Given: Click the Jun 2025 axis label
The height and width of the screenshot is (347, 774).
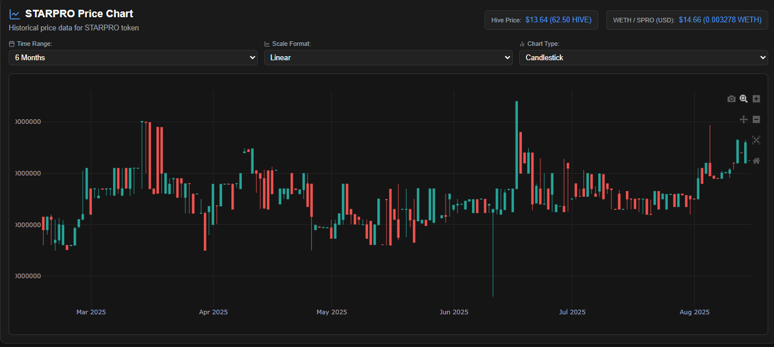Looking at the screenshot, I should [x=454, y=312].
